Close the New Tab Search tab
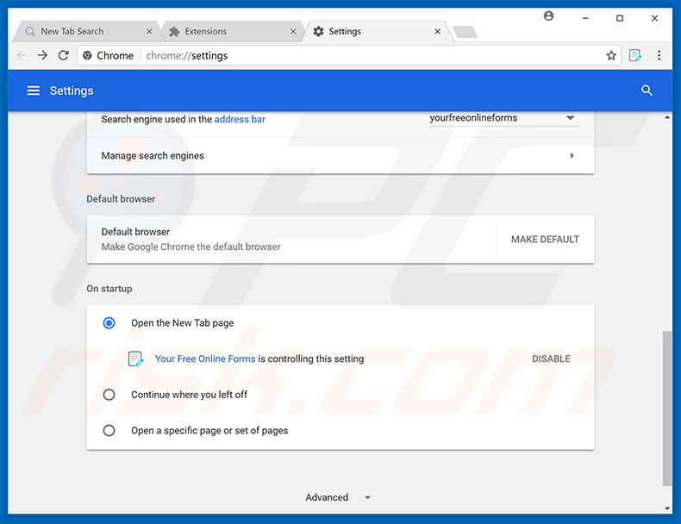This screenshot has width=681, height=524. [149, 31]
